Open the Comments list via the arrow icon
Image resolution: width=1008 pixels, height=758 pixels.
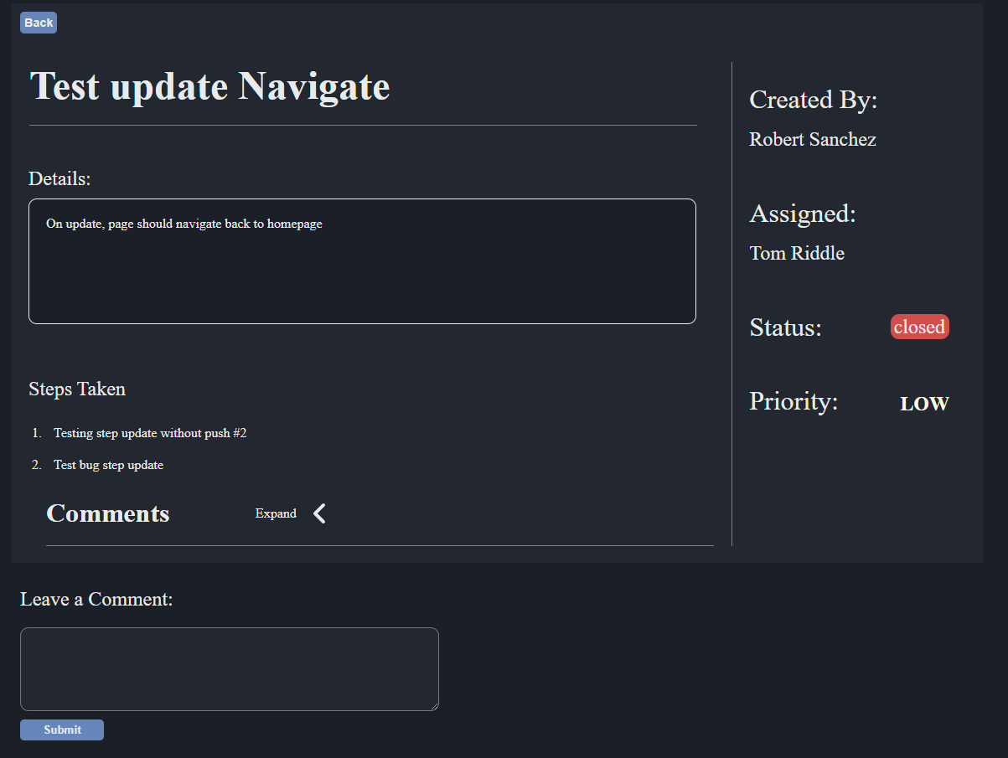click(x=318, y=513)
